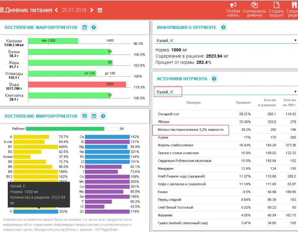Click Создать продукт icon
298x232 pixels.
pos(276,5)
